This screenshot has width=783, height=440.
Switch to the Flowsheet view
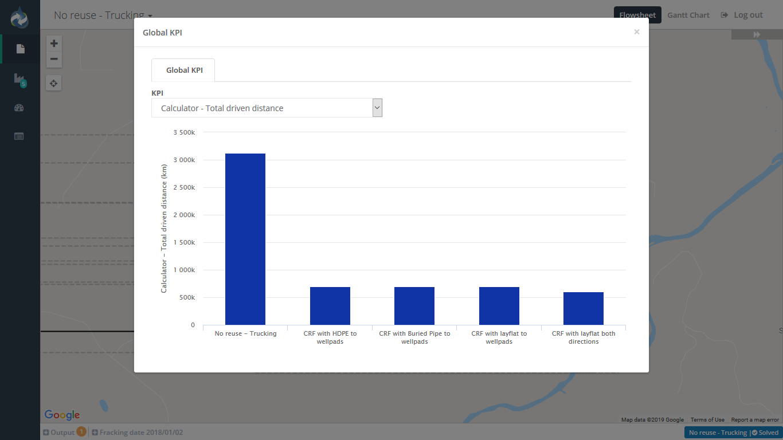[x=637, y=15]
